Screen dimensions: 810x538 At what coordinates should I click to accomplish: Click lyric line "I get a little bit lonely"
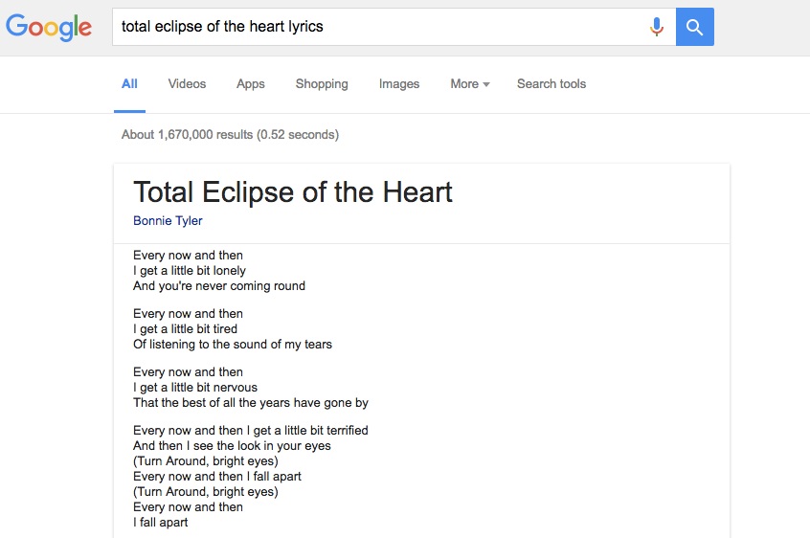tap(190, 271)
